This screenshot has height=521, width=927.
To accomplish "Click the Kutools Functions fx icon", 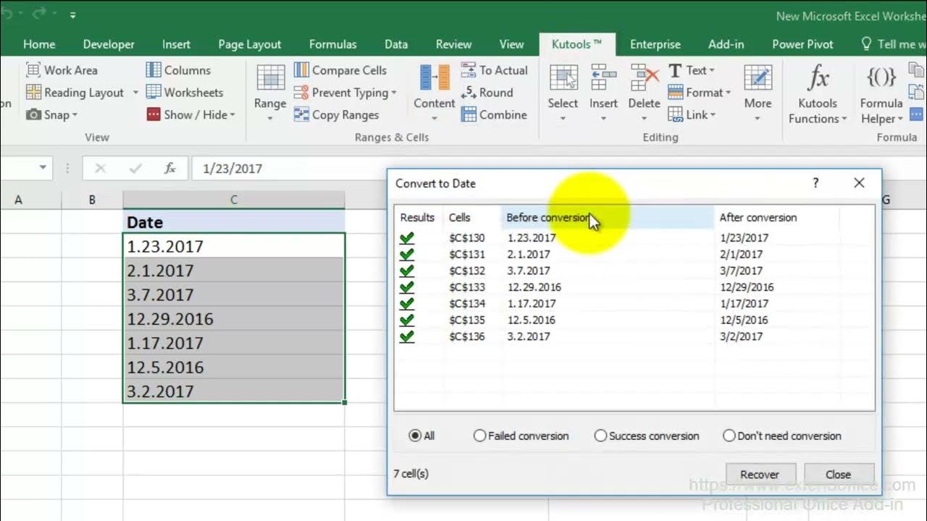I will [818, 77].
